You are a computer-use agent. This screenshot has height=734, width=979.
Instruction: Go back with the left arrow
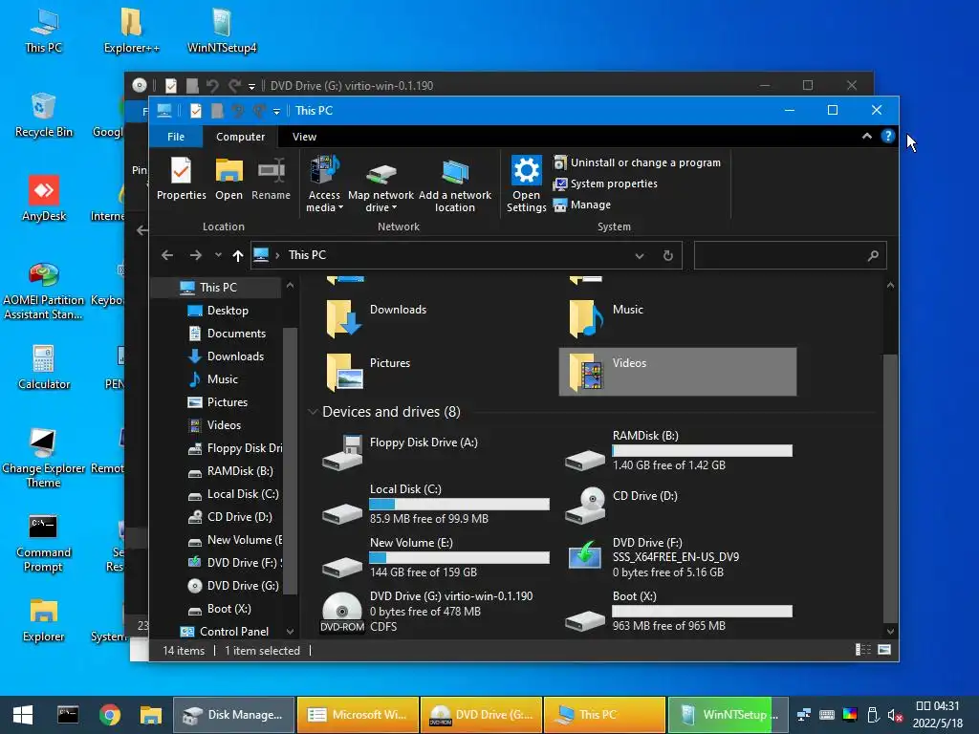tap(167, 255)
